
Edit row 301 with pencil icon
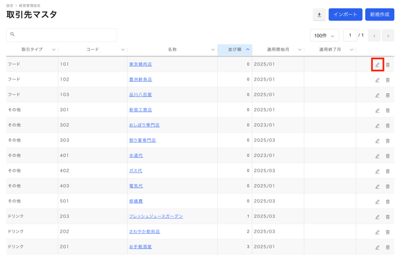click(377, 111)
